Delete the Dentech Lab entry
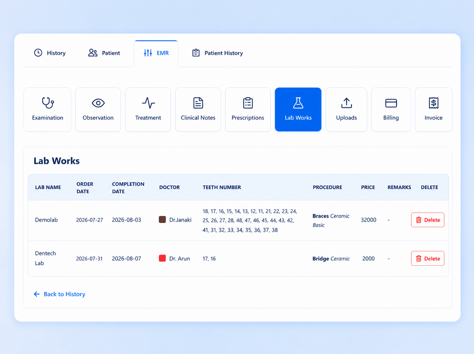This screenshot has width=474, height=354. tap(428, 258)
